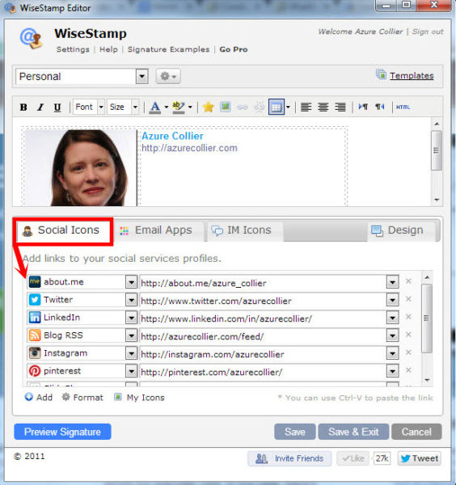Expand the Font family dropdown
The height and width of the screenshot is (485, 456).
point(101,107)
